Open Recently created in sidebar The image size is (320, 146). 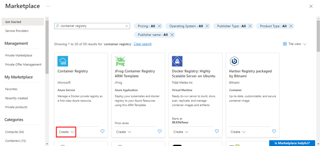click(16, 98)
